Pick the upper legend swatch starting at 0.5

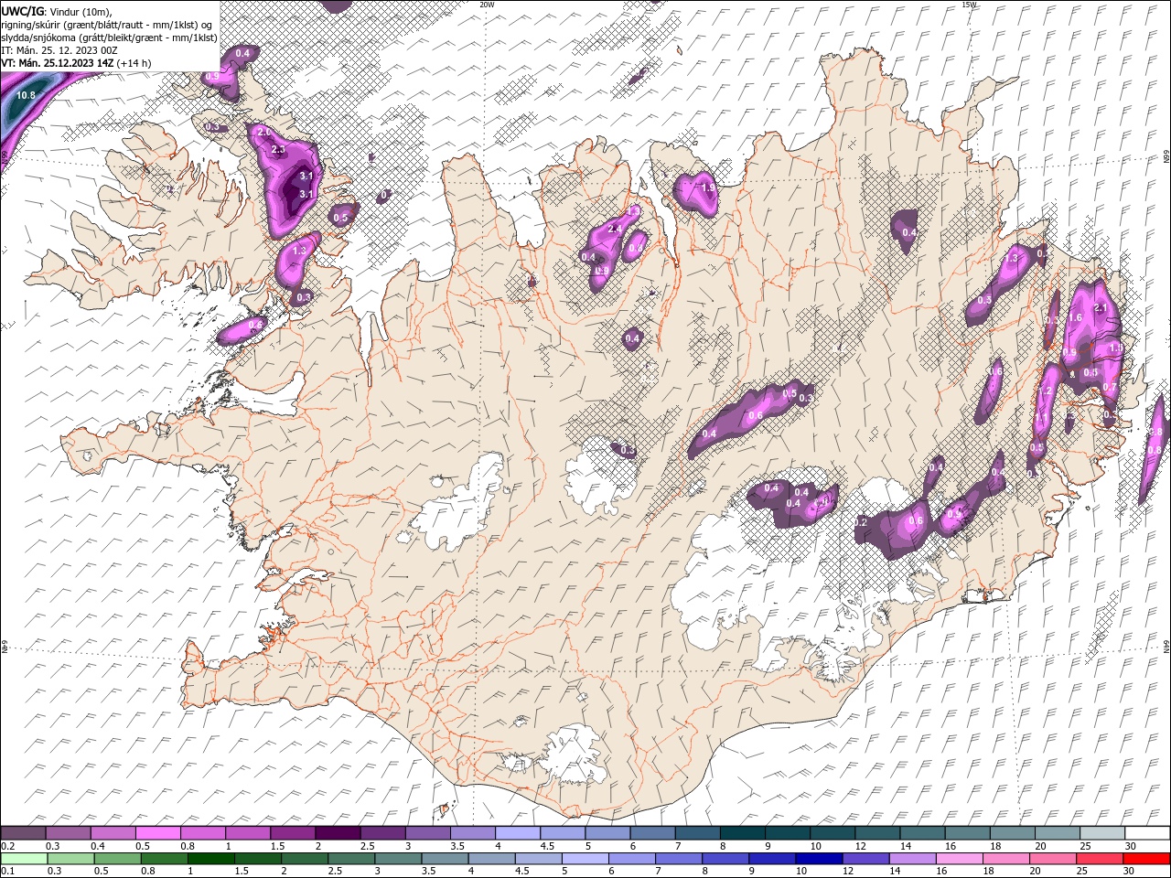158,833
